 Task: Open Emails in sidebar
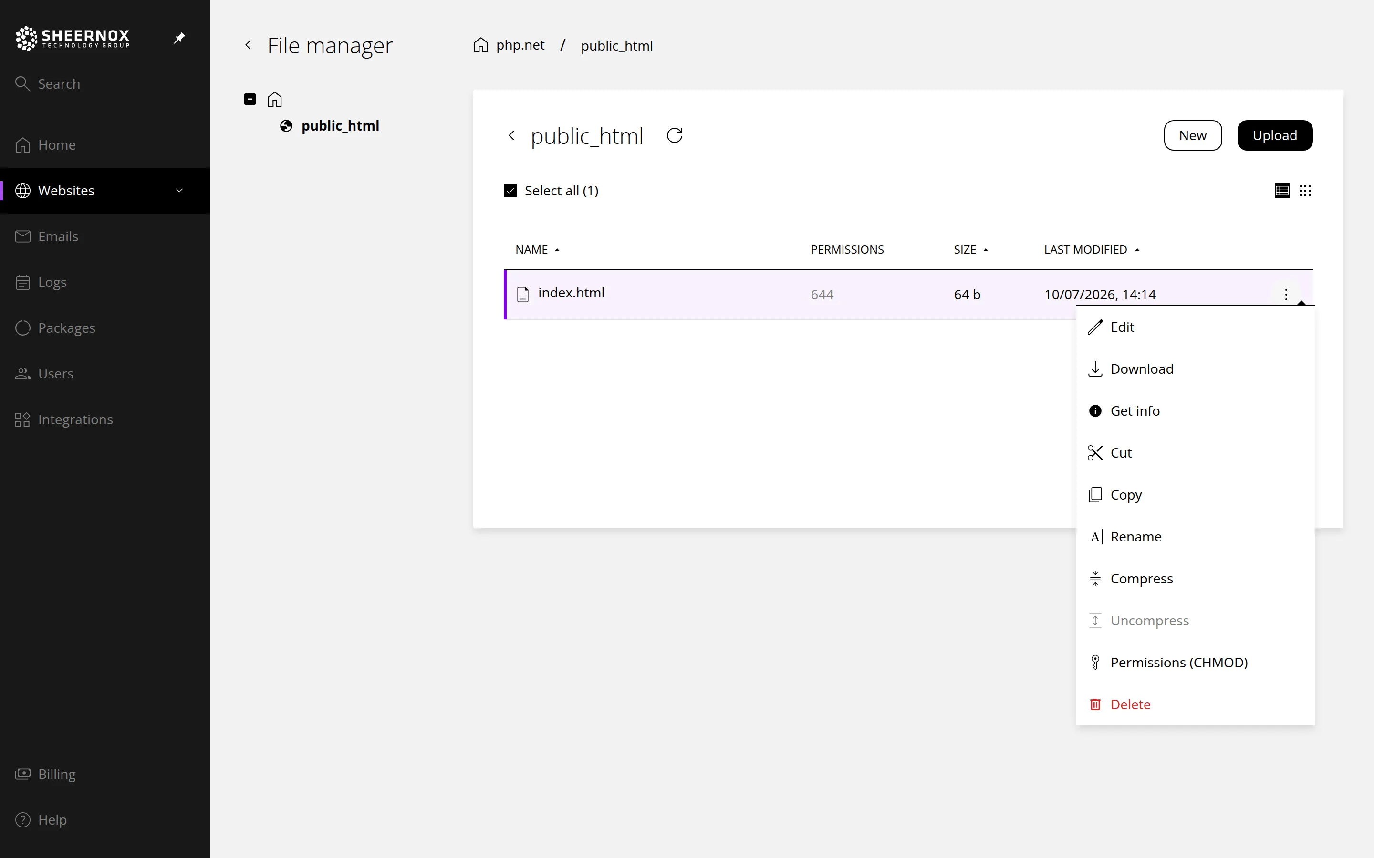[x=104, y=236]
